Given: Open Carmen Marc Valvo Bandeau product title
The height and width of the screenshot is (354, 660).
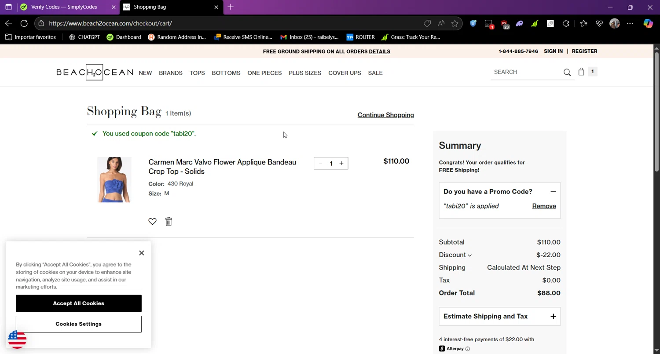Looking at the screenshot, I should tap(222, 167).
